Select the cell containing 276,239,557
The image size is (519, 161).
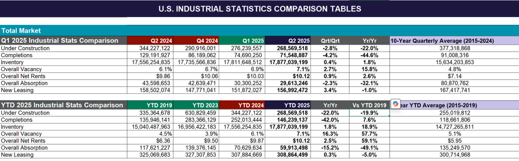coord(242,48)
